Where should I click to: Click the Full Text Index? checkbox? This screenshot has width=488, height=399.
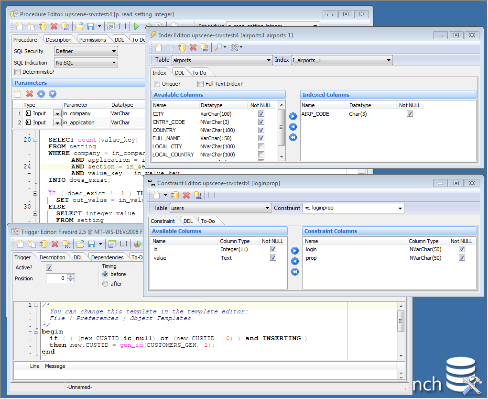pyautogui.click(x=200, y=84)
